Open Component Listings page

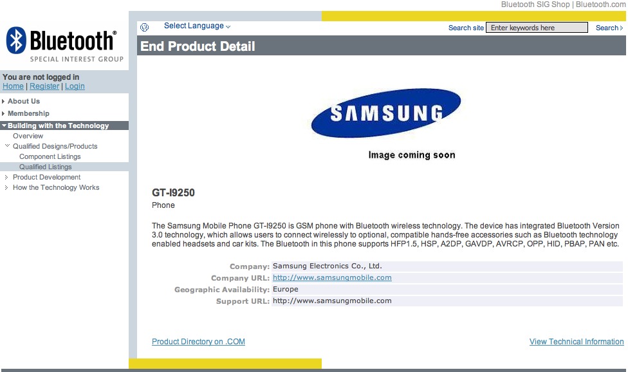pyautogui.click(x=50, y=156)
